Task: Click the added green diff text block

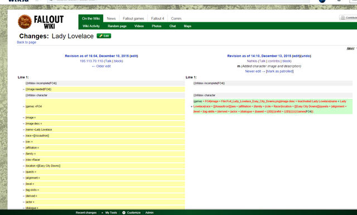Action: pos(273,107)
